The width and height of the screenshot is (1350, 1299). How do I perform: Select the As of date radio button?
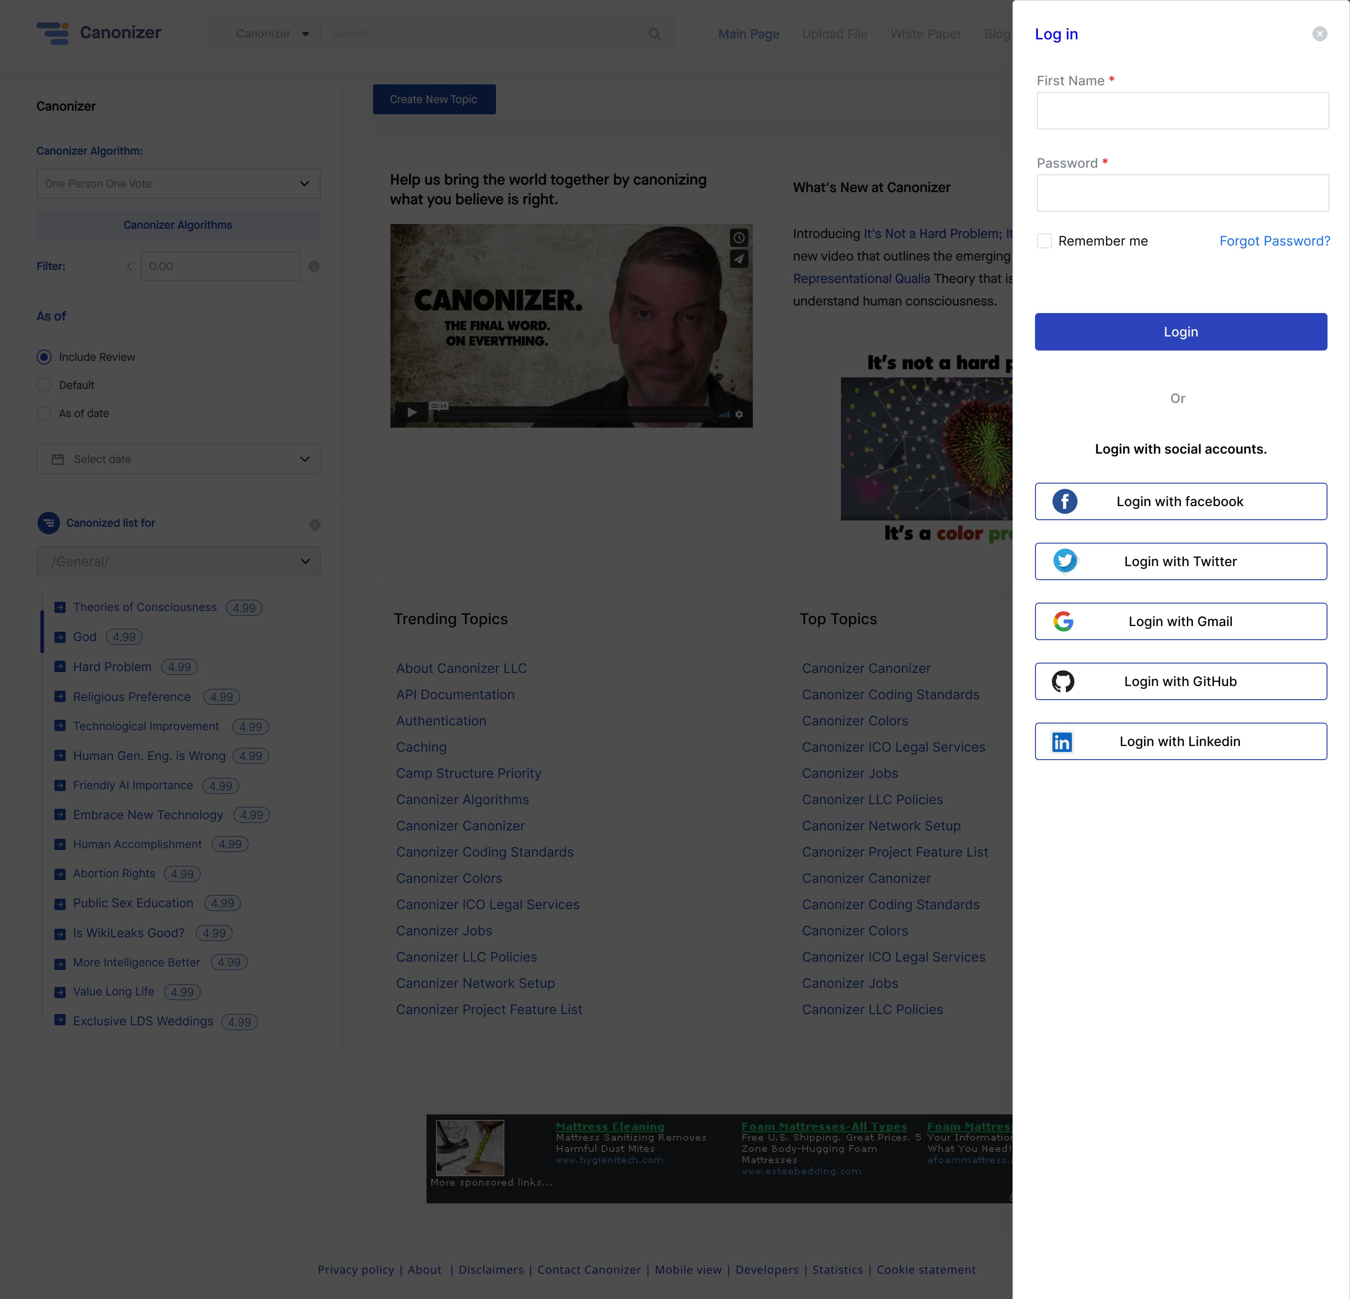coord(44,414)
